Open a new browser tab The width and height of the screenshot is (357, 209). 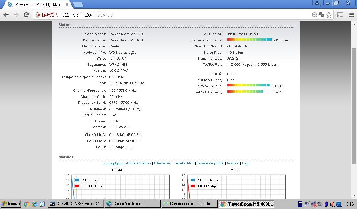coord(78,5)
